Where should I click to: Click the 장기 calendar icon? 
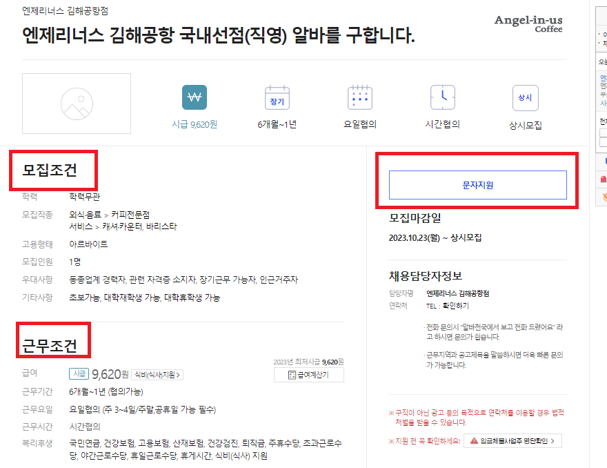coord(277,97)
